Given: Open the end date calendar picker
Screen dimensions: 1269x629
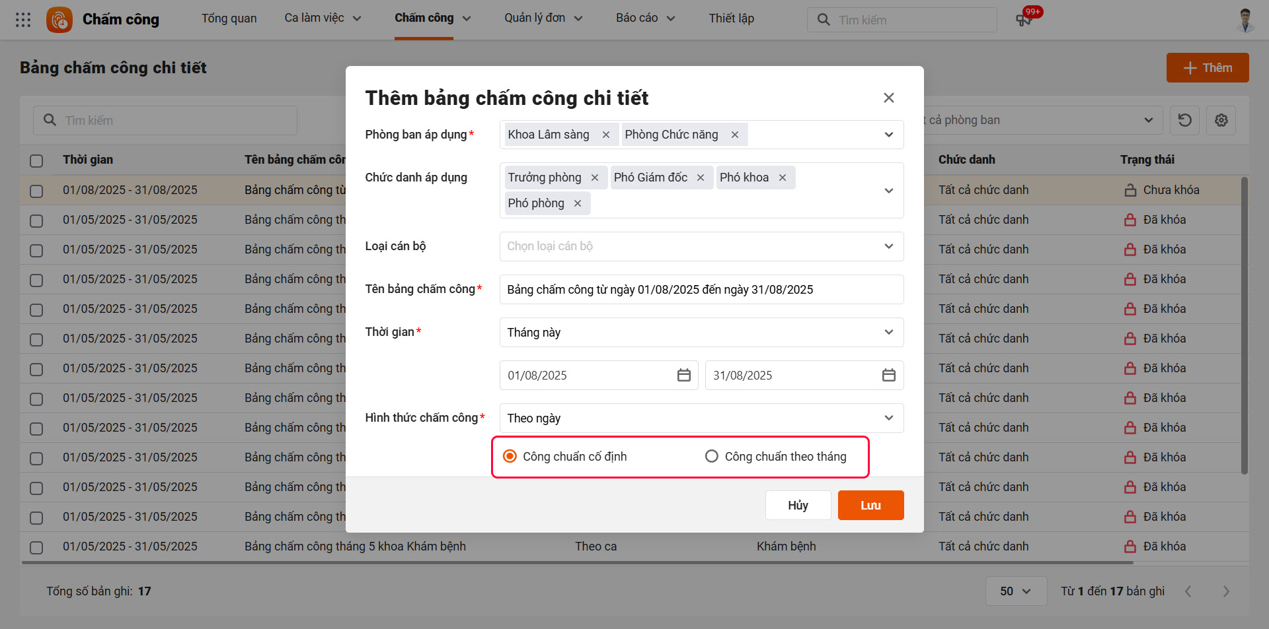Looking at the screenshot, I should (x=888, y=376).
